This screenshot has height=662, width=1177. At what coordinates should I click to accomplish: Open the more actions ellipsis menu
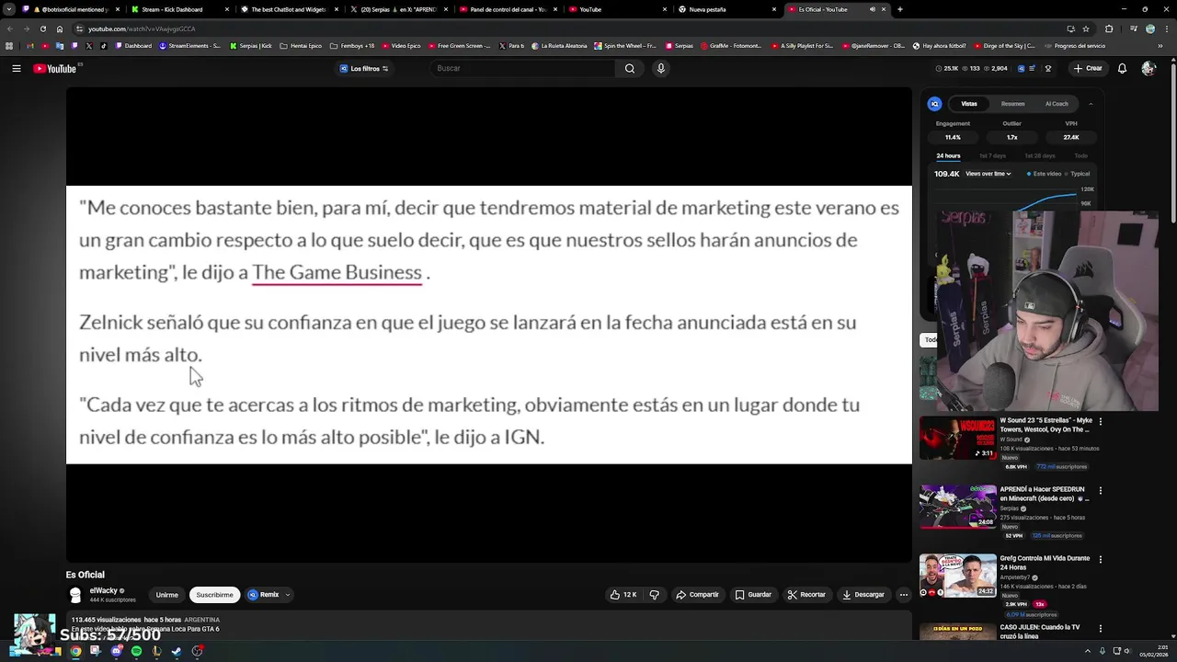click(x=903, y=595)
